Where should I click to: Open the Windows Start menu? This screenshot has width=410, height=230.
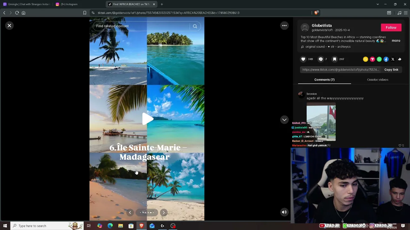(x=5, y=226)
